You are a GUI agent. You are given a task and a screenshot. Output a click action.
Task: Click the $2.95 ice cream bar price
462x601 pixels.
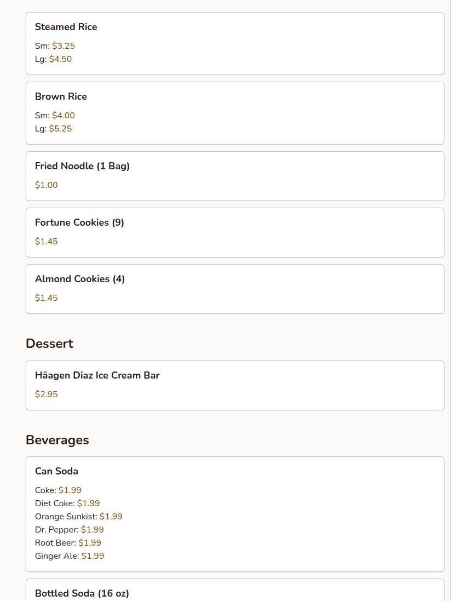coord(46,394)
